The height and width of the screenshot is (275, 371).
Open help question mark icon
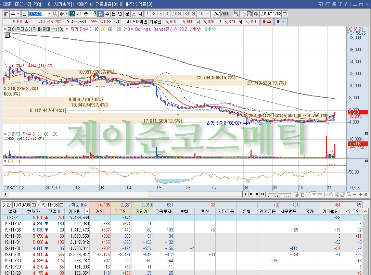[x=346, y=4]
